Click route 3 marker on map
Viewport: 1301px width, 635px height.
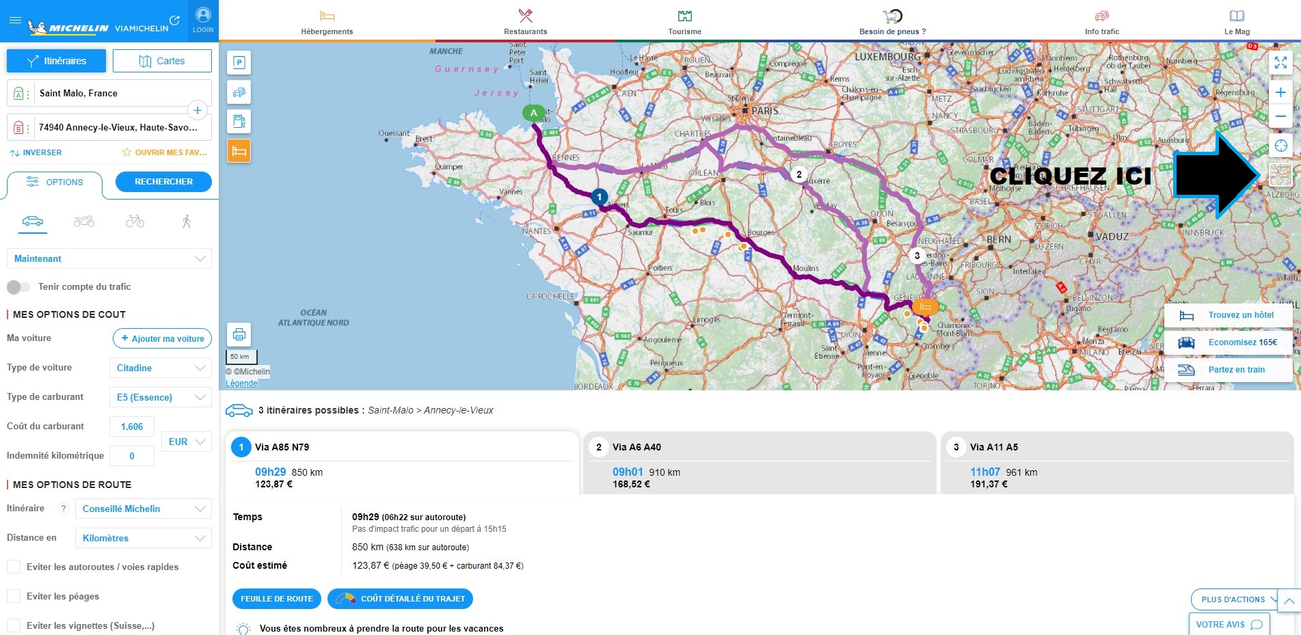917,256
